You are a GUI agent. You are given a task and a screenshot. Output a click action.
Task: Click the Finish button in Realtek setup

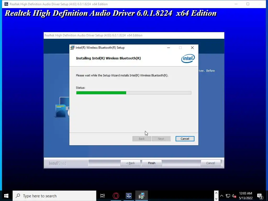tap(152, 163)
